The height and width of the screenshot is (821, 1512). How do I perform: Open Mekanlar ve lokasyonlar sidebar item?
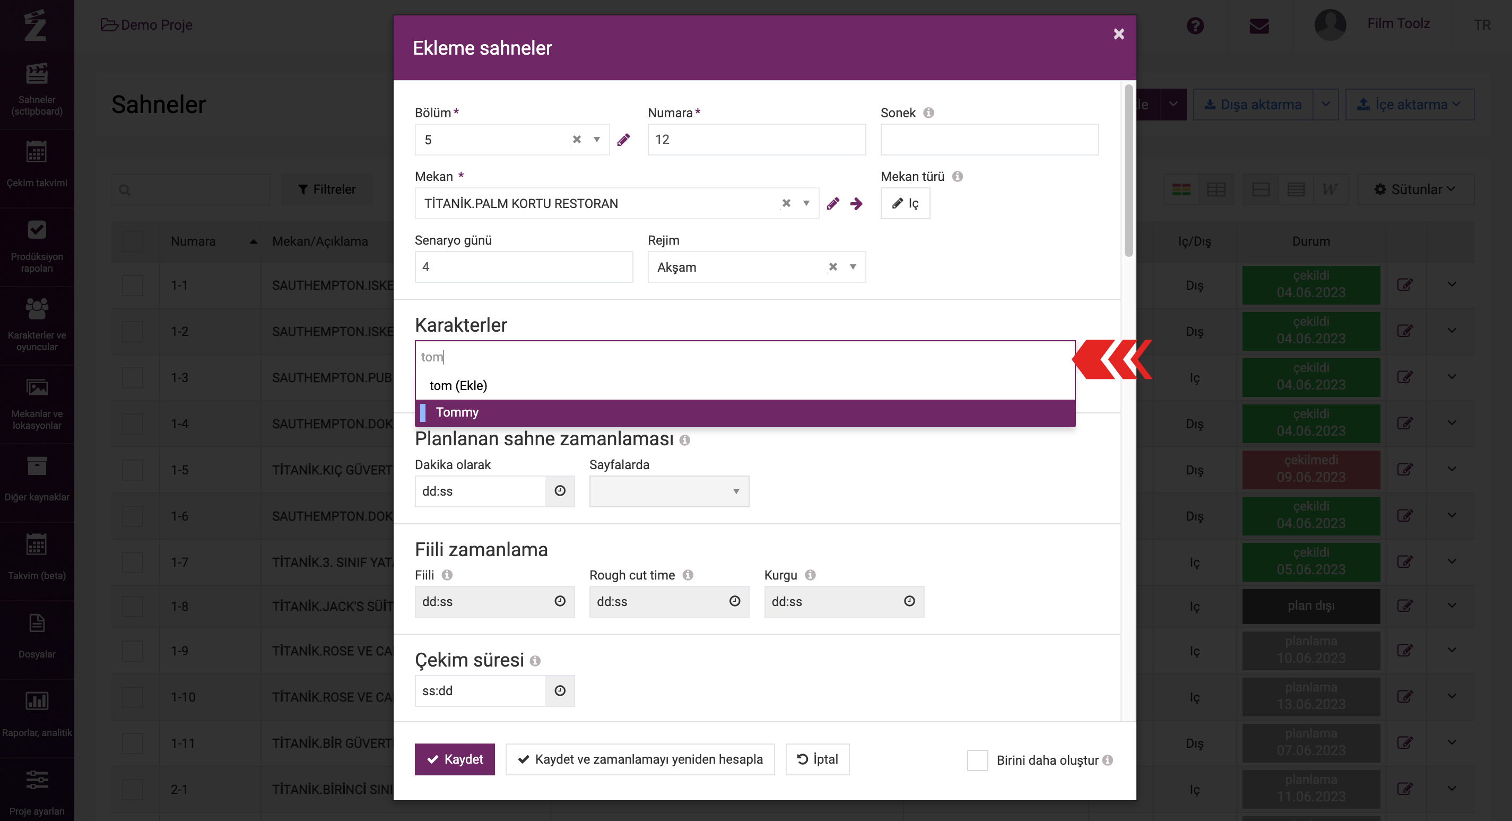37,403
